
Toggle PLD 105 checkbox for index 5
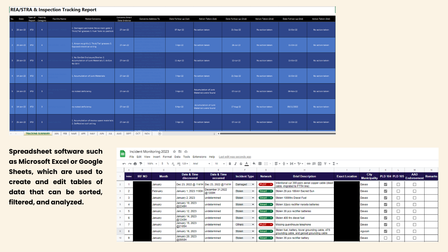tap(398, 211)
